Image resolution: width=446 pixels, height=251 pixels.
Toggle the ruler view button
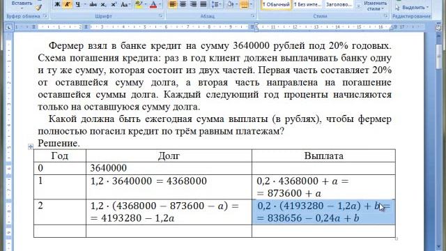(x=438, y=27)
